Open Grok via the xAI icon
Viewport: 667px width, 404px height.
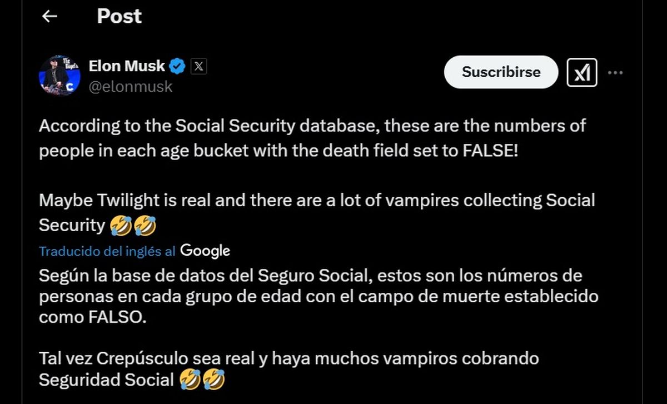[581, 72]
